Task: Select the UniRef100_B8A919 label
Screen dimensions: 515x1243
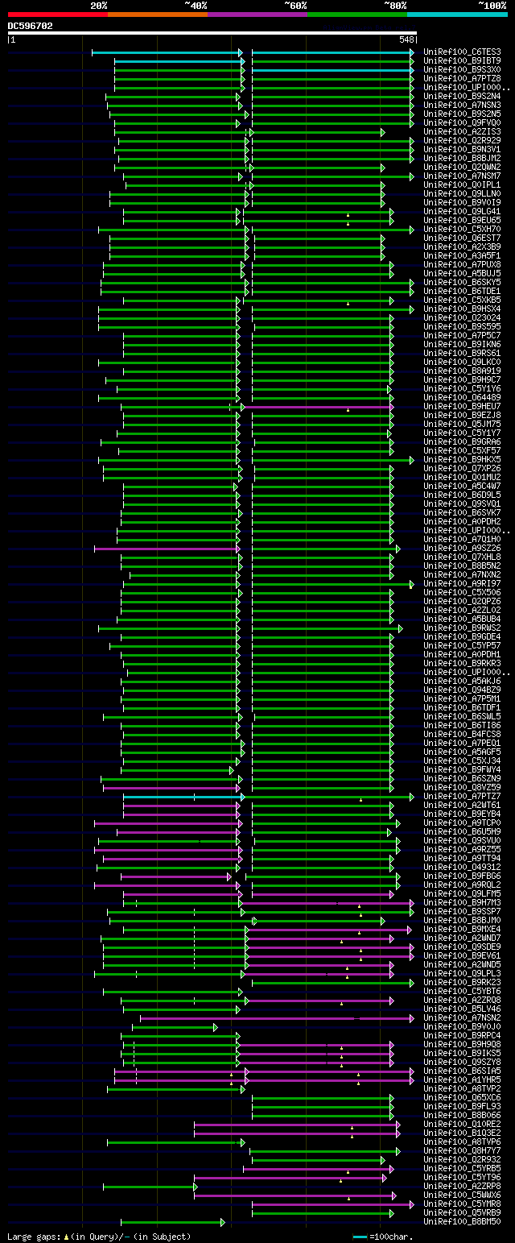Action: 462,371
